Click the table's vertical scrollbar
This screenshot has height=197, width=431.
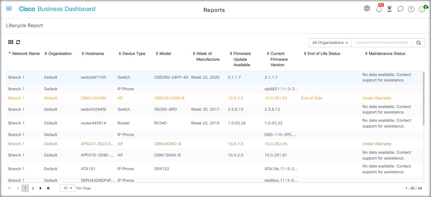[x=424, y=98]
